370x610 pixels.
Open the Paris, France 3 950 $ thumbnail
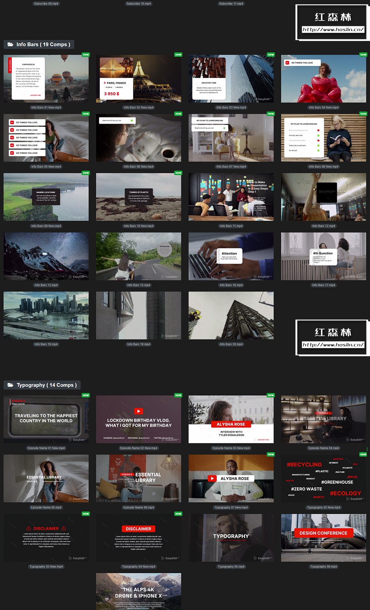pyautogui.click(x=138, y=79)
